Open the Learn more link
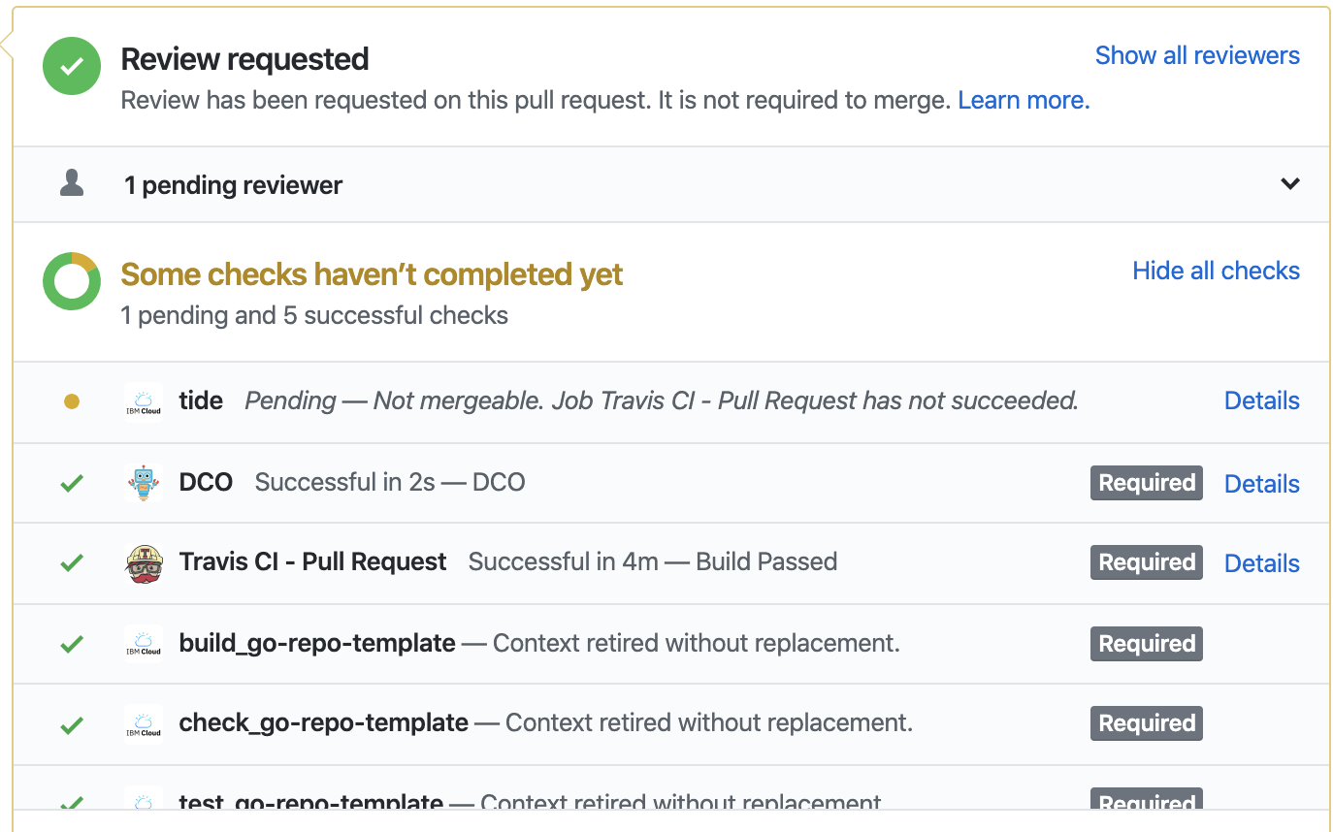 tap(1024, 100)
